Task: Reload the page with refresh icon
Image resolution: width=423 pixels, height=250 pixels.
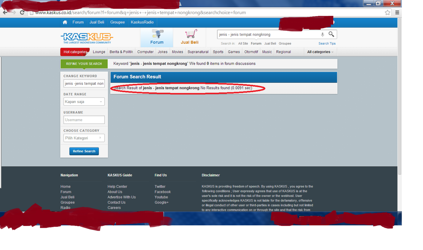Action: click(x=22, y=13)
